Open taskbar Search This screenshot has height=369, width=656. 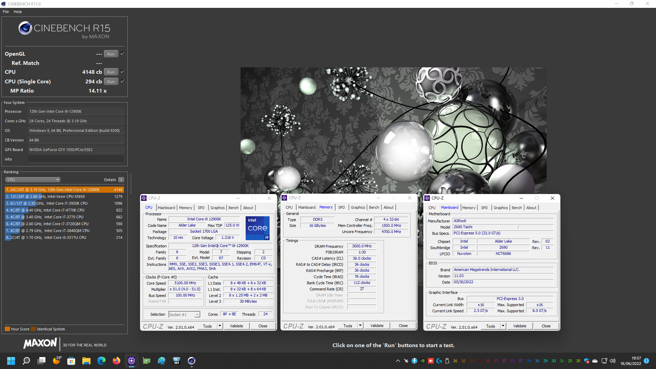pos(26,361)
